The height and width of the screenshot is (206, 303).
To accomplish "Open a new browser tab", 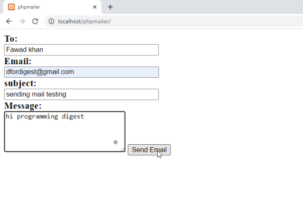I will 110,7.
